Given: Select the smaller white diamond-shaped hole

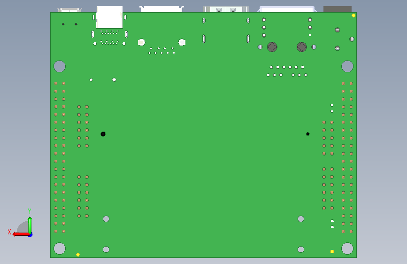Looking at the screenshot, I should 91,80.
